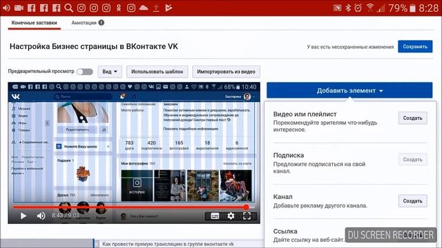The height and width of the screenshot is (248, 442).
Task: Tap the cloud notification icon
Action: (x=144, y=8)
